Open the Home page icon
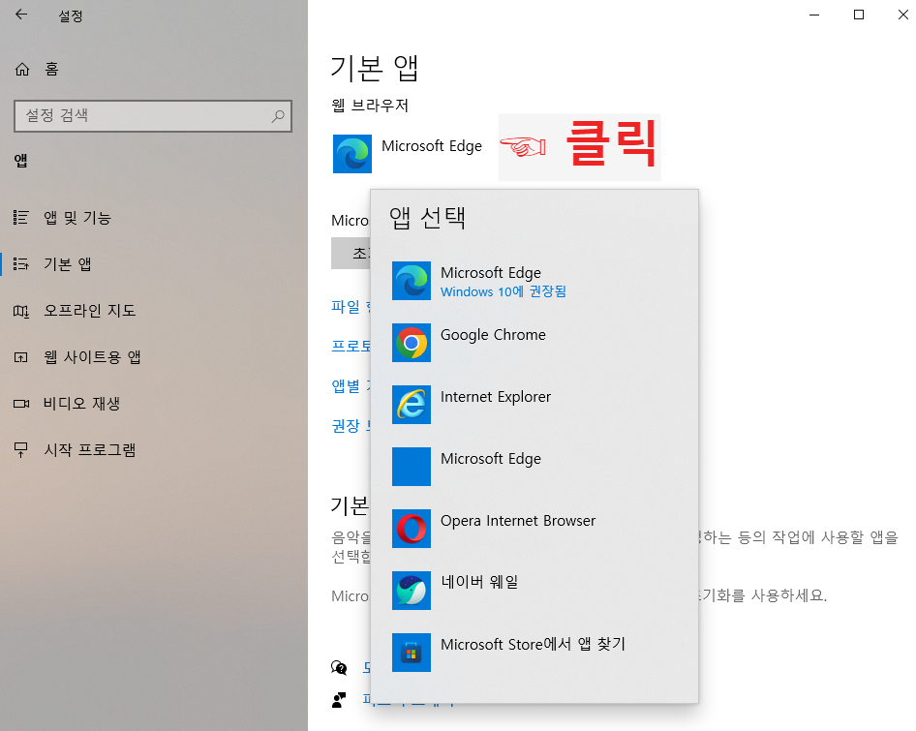This screenshot has height=731, width=916. coord(22,70)
